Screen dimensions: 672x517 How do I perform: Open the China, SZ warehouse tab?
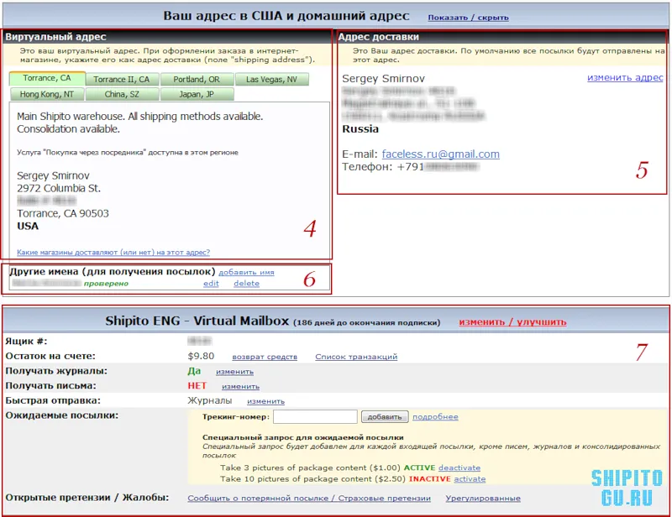(x=122, y=94)
